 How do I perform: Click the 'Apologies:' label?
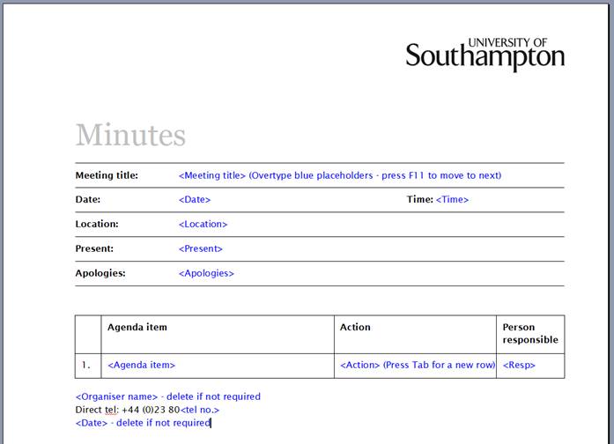(x=100, y=273)
